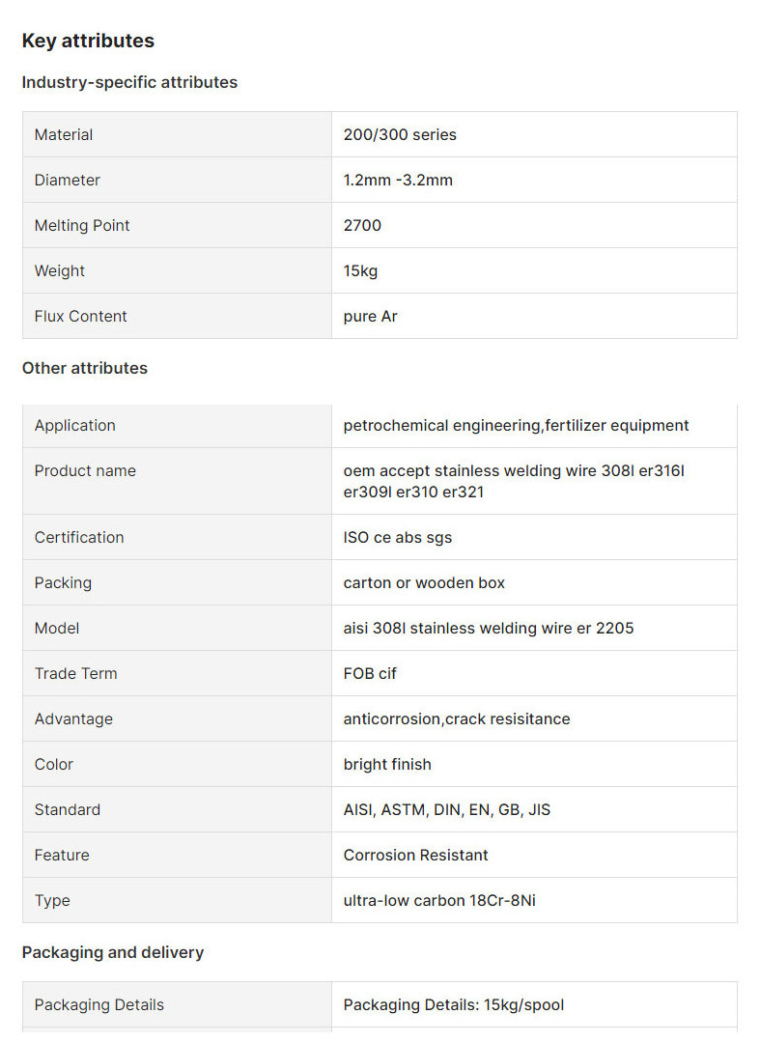Click the Industry-specific attributes subheading
This screenshot has width=760, height=1042.
point(129,82)
